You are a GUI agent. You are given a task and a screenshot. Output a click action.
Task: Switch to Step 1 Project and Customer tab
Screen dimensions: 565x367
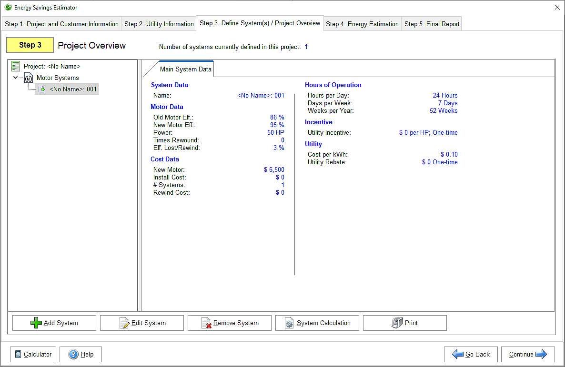(61, 24)
